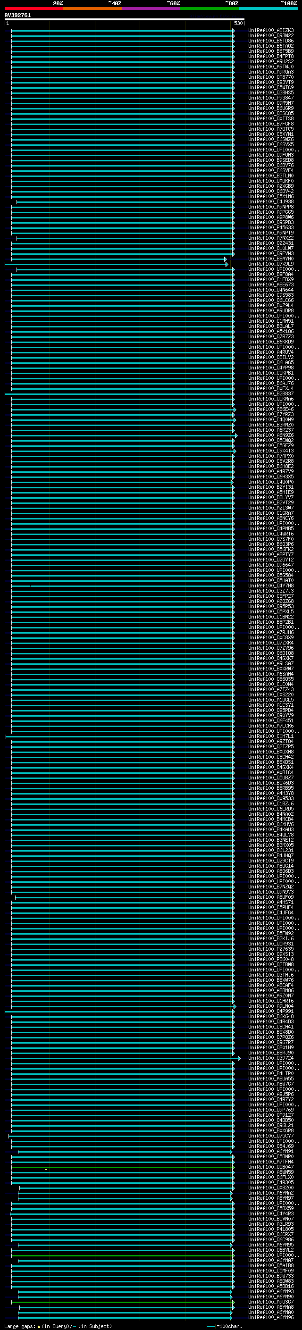
Task: Select the UniRef100_C5WTC9 label
Action: (271, 87)
